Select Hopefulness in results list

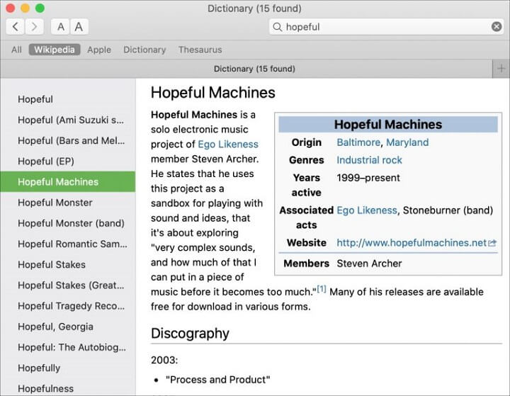tap(68, 388)
